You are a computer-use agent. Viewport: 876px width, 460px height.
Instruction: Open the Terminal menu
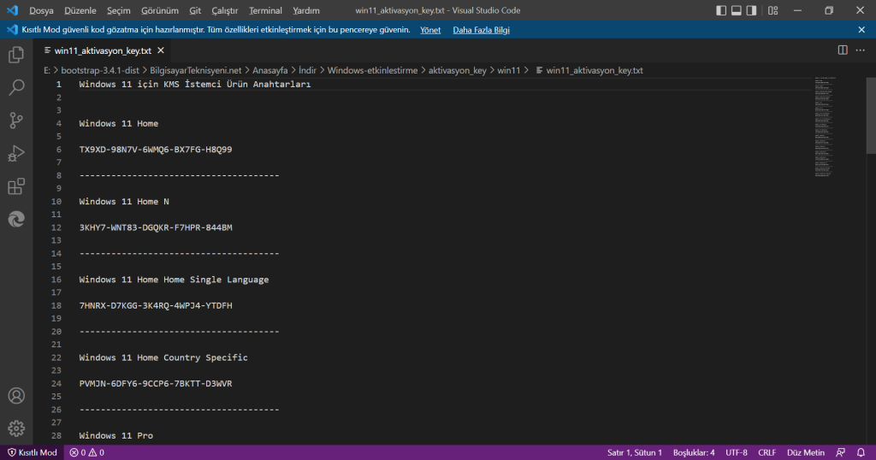coord(265,10)
